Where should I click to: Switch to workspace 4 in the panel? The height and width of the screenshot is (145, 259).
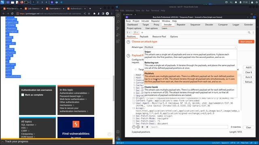[46, 2]
